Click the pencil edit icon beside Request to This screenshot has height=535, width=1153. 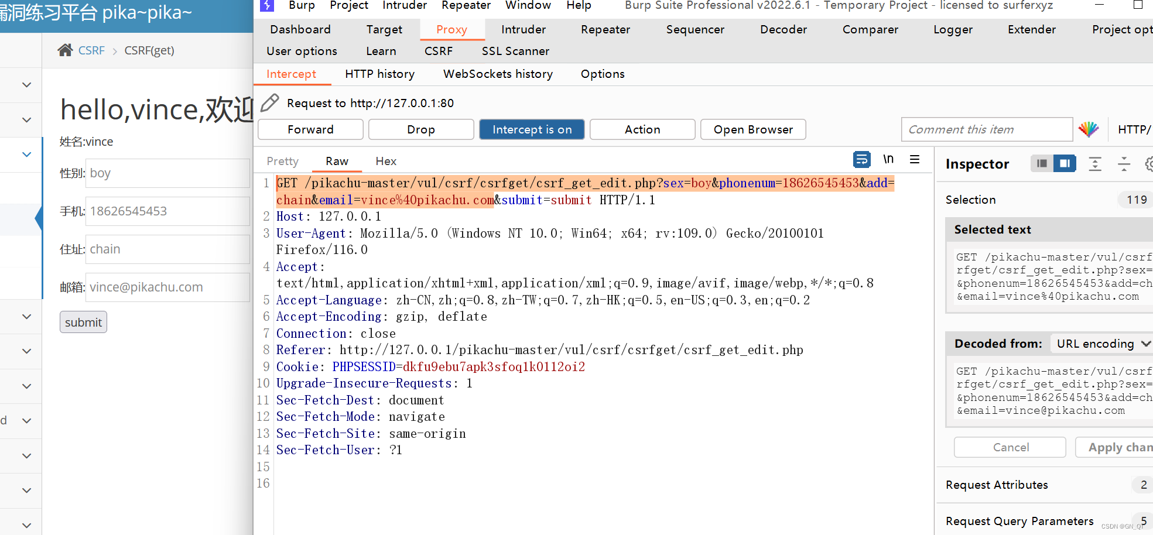269,103
